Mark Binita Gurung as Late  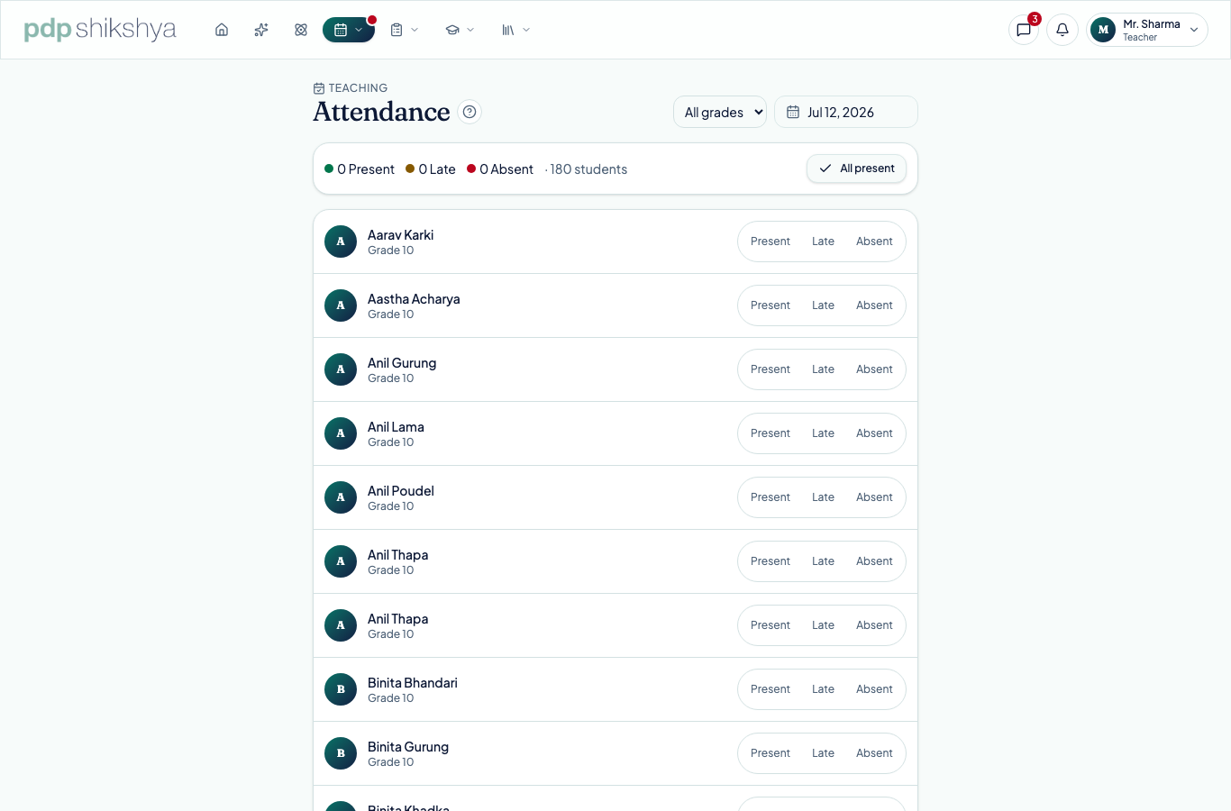coord(823,753)
